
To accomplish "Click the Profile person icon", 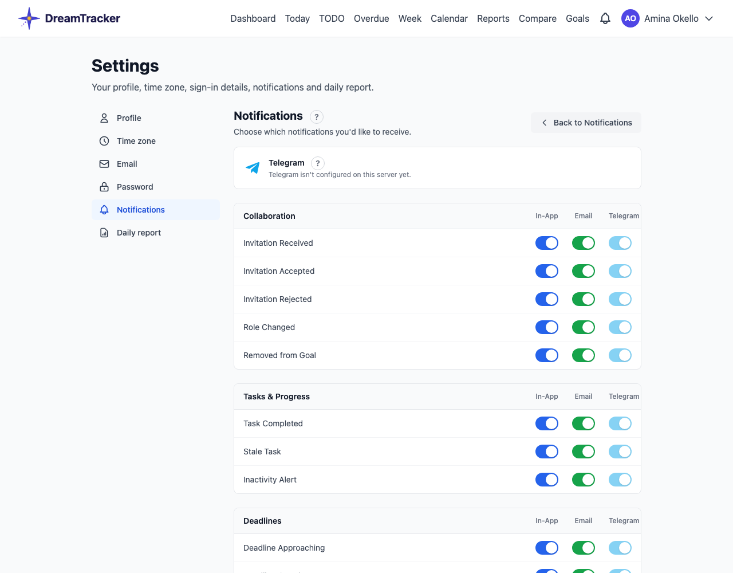I will pyautogui.click(x=104, y=118).
